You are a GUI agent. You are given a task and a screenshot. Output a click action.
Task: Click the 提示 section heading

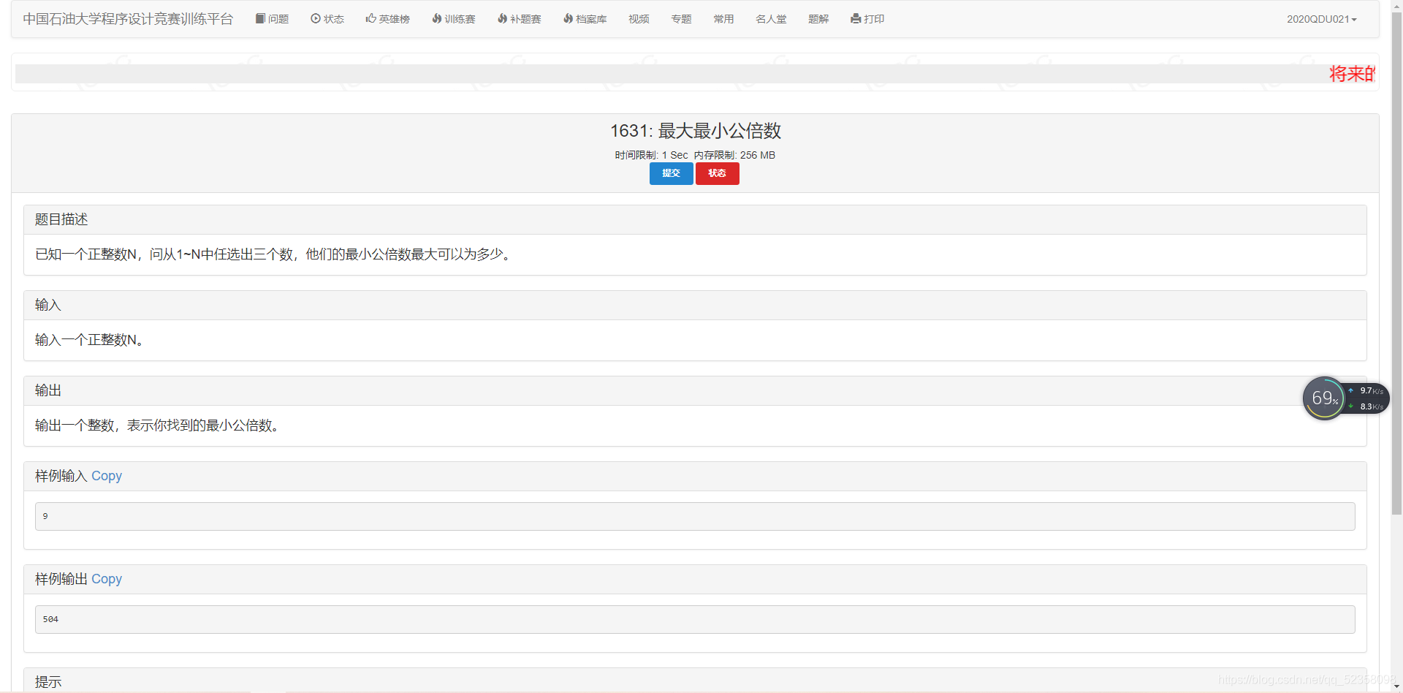[48, 682]
